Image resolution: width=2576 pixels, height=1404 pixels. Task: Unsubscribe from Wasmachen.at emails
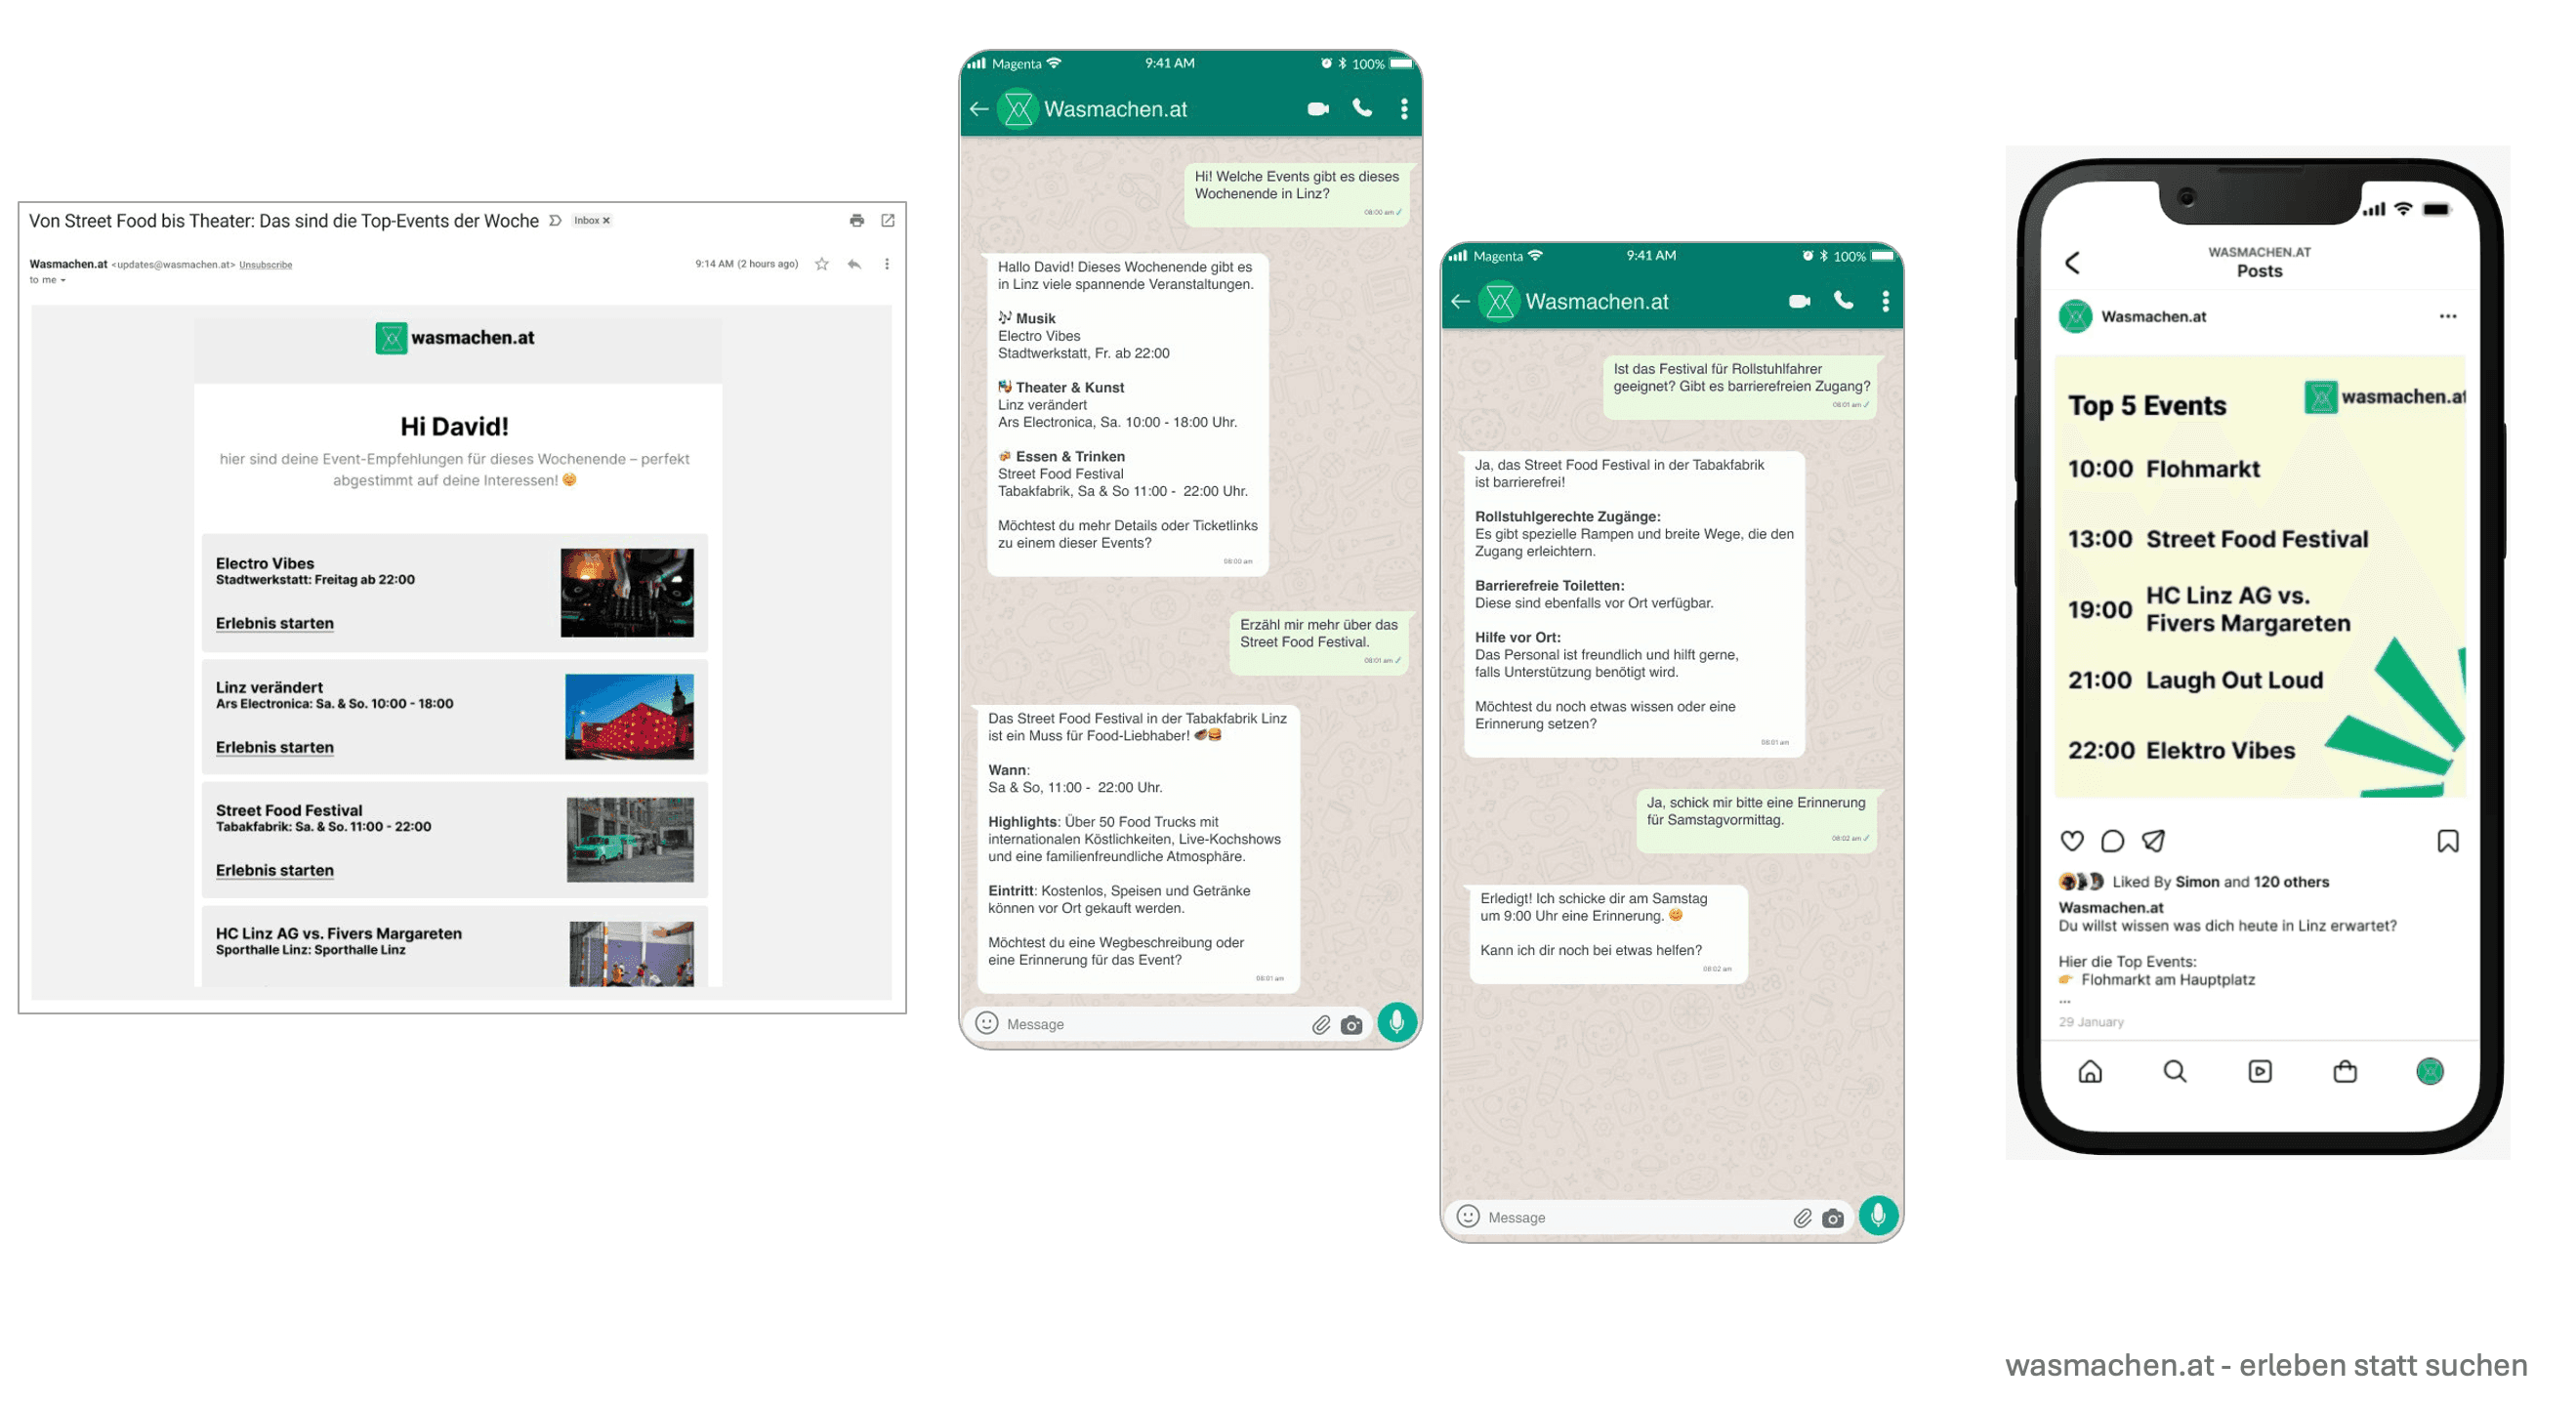click(x=265, y=265)
